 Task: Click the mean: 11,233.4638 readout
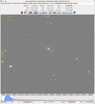coord(49,102)
